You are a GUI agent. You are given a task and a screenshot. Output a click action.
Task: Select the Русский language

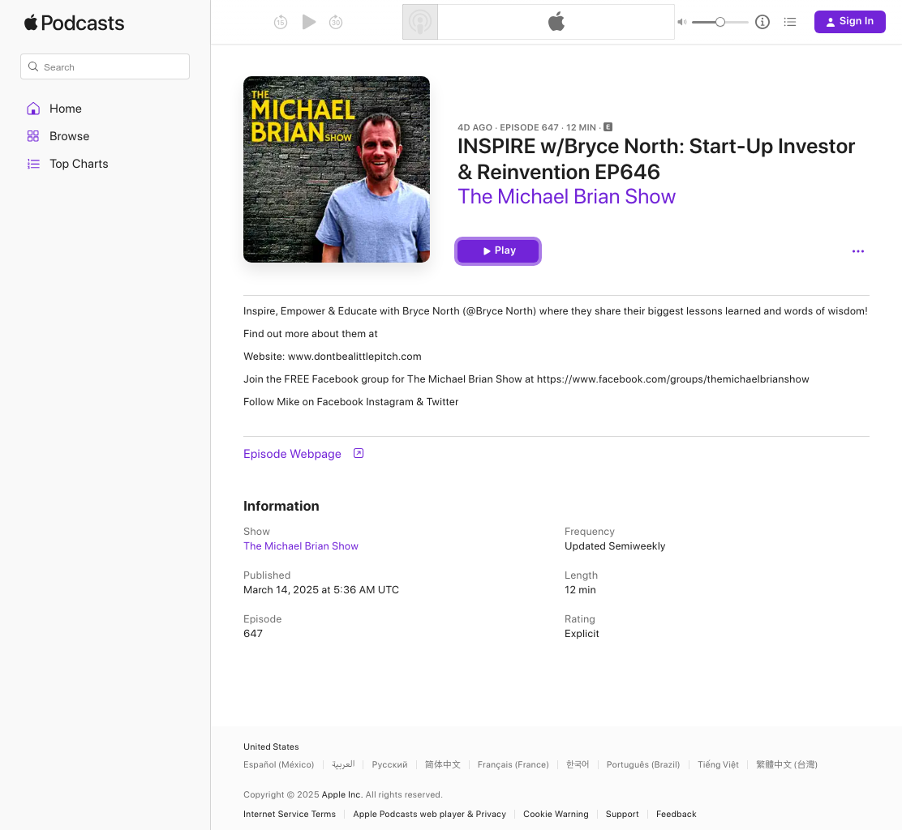coord(389,764)
